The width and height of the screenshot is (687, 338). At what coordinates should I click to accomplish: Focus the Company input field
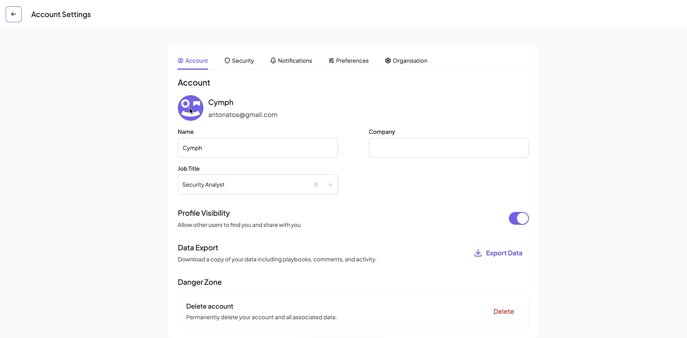click(x=449, y=147)
